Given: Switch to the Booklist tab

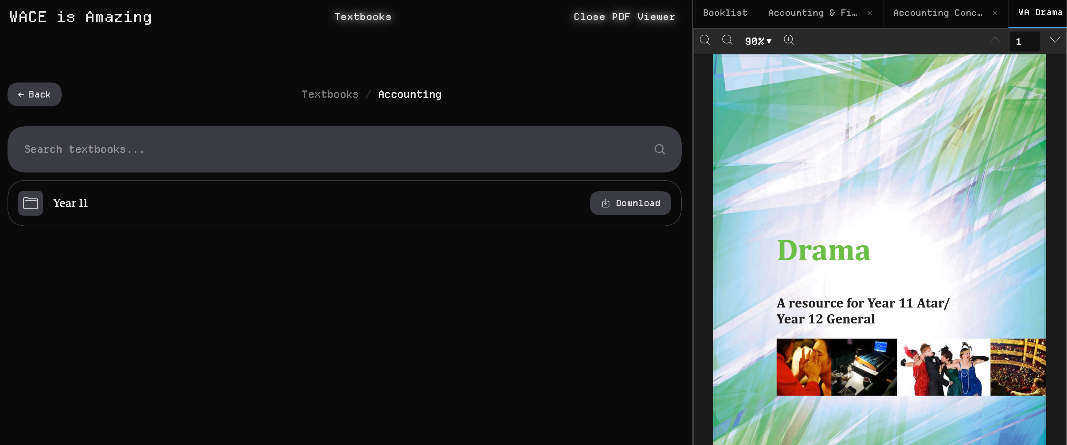Looking at the screenshot, I should coord(725,13).
